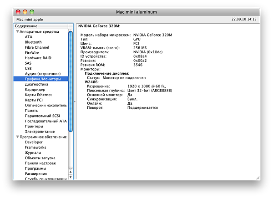273x198 pixels.
Task: Minimize window with yellow button
Action: point(25,12)
